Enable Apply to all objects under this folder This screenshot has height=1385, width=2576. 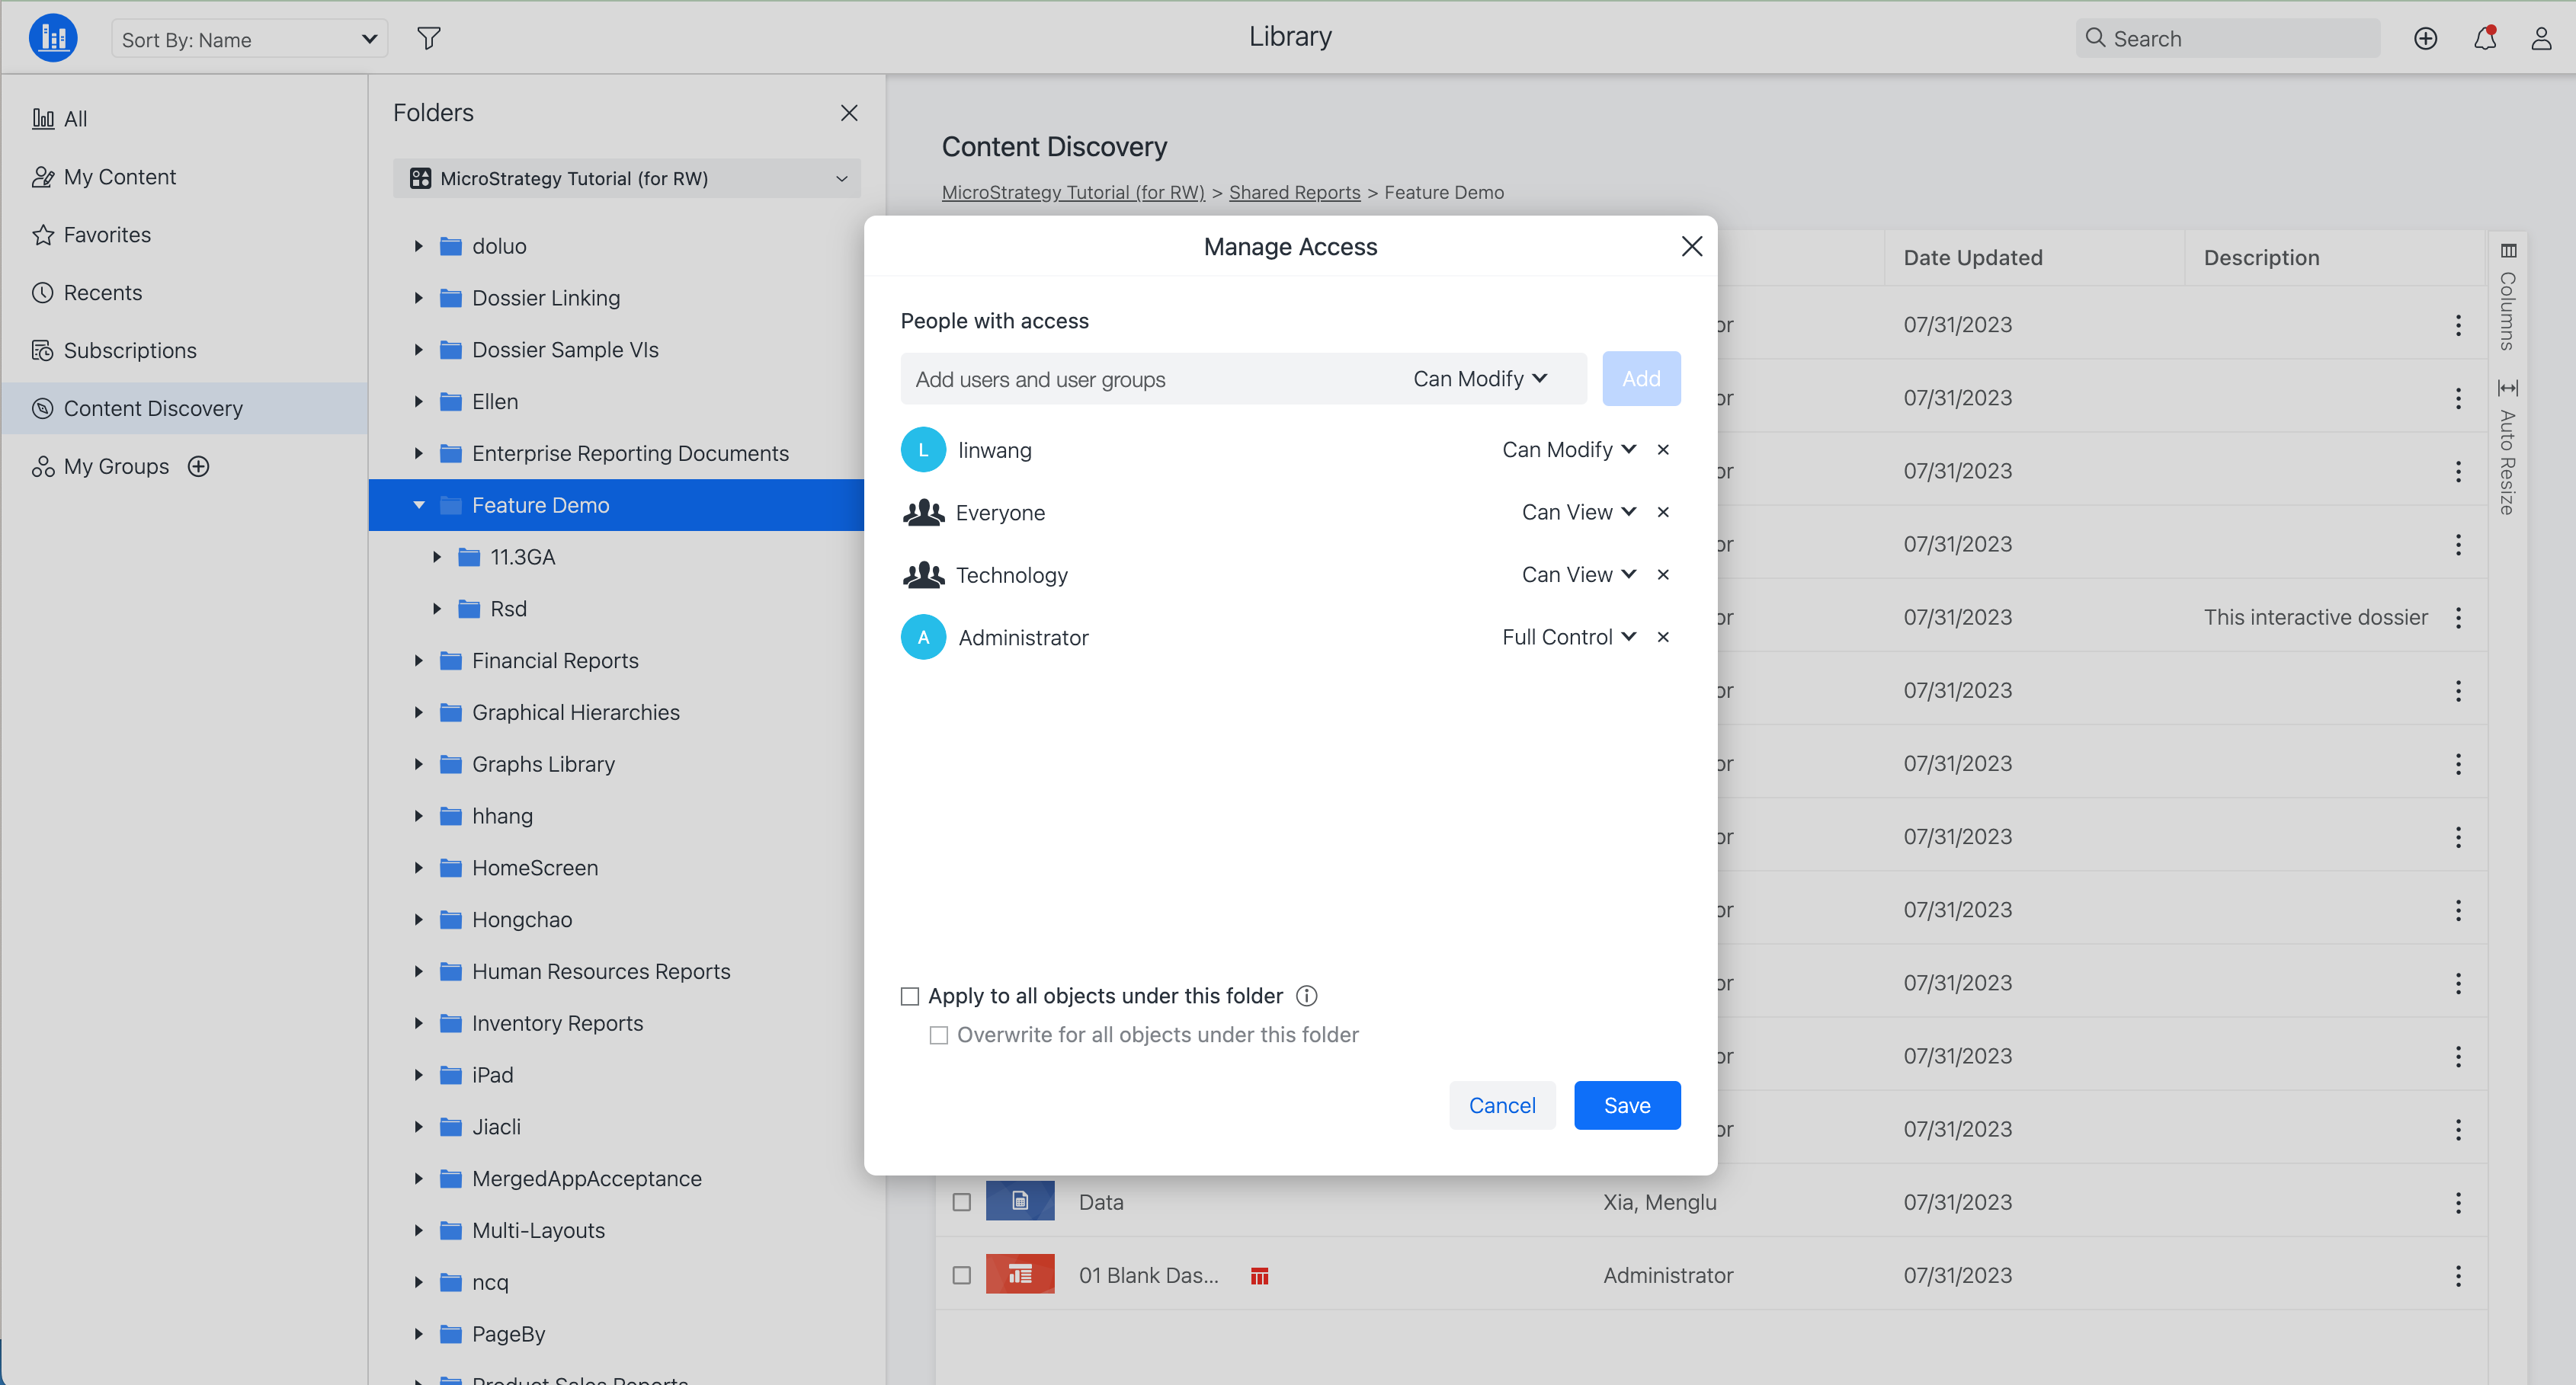click(909, 996)
